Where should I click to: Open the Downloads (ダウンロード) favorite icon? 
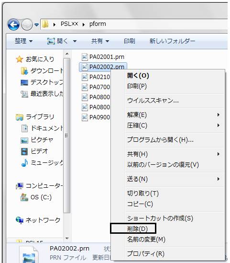[24, 71]
